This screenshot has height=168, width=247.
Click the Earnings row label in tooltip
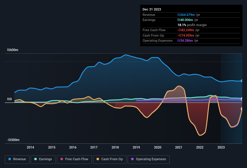point(149,20)
